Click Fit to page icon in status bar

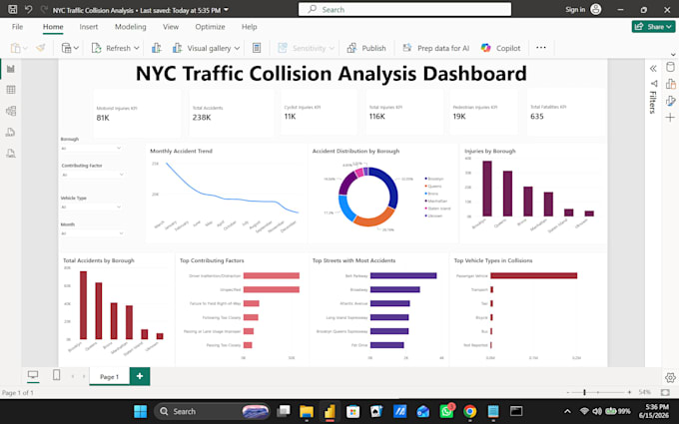coord(665,392)
